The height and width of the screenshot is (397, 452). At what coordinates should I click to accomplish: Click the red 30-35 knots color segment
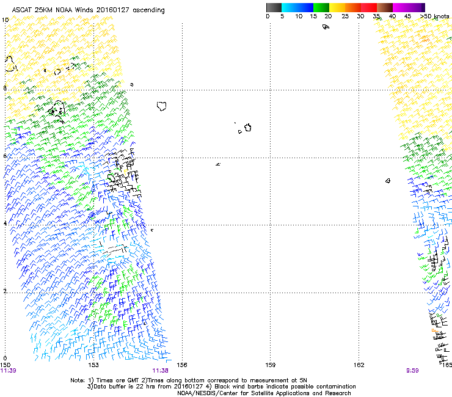tap(369, 7)
